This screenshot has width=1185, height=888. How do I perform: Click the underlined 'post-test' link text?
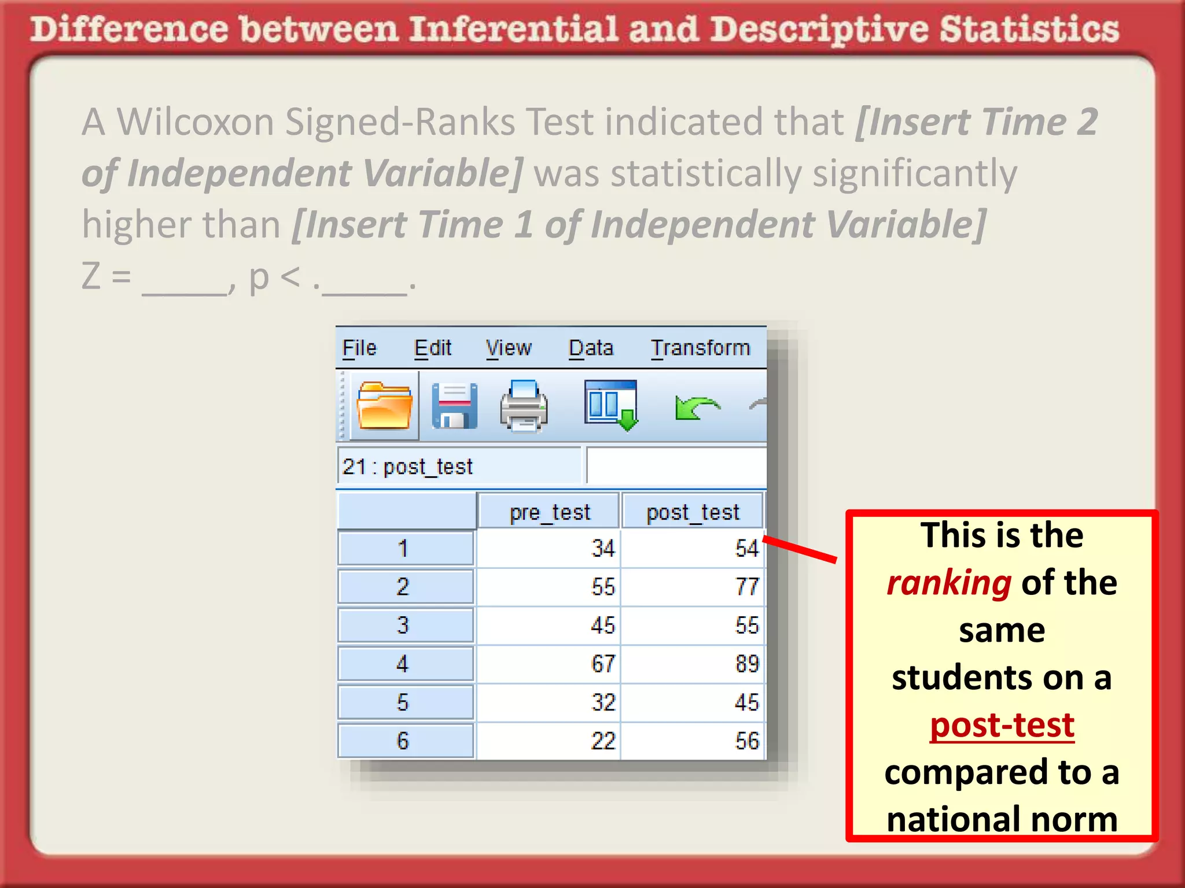click(x=1002, y=725)
